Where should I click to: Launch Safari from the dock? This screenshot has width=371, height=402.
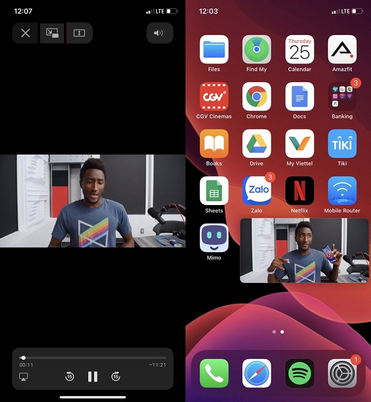click(x=257, y=373)
